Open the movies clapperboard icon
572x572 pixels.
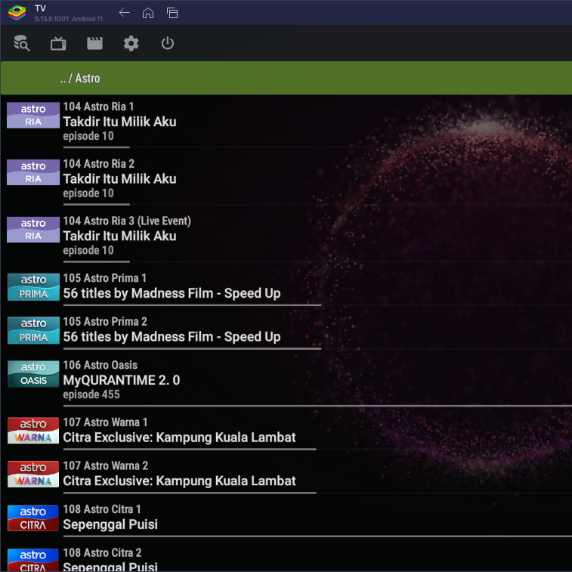[x=94, y=43]
